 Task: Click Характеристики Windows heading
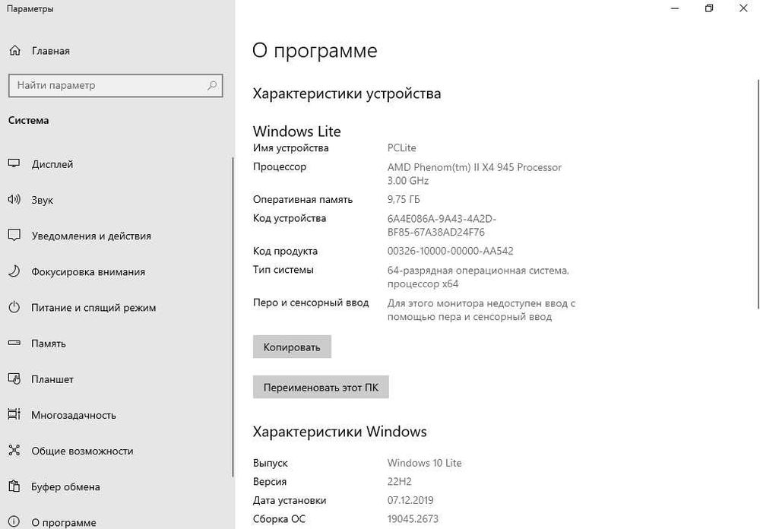[x=339, y=432]
